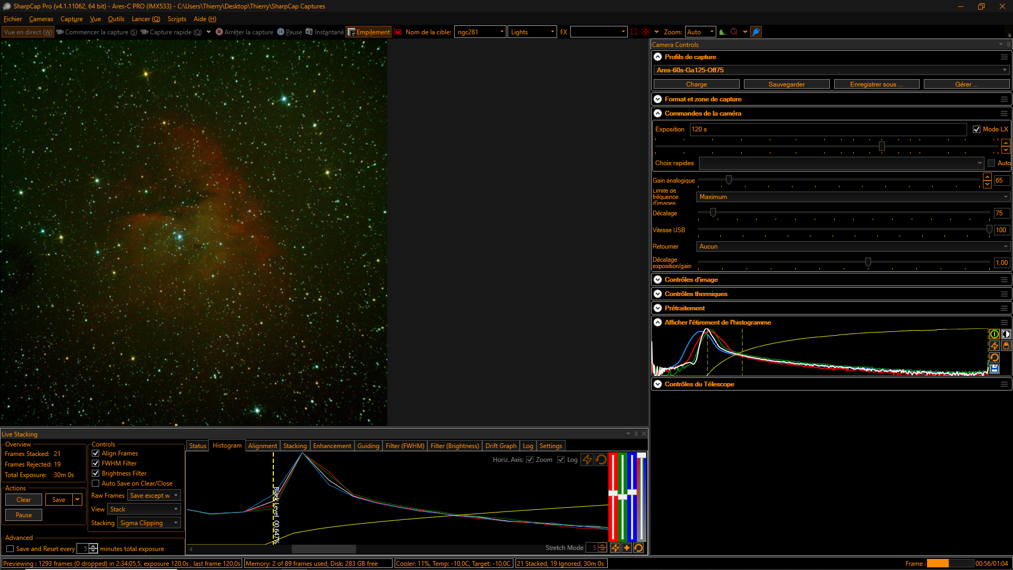The height and width of the screenshot is (570, 1013).
Task: Reset the camera histogram stretch
Action: pyautogui.click(x=995, y=357)
